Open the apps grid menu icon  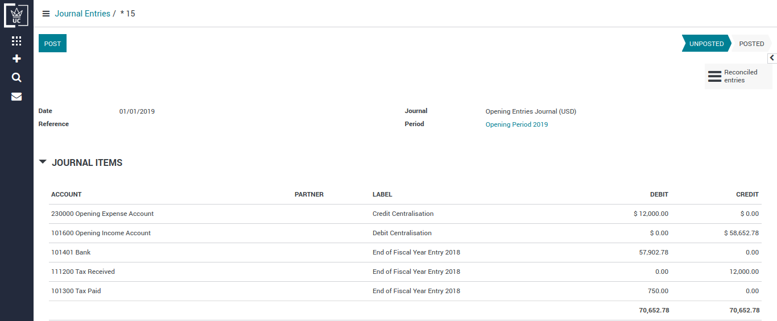pos(16,41)
